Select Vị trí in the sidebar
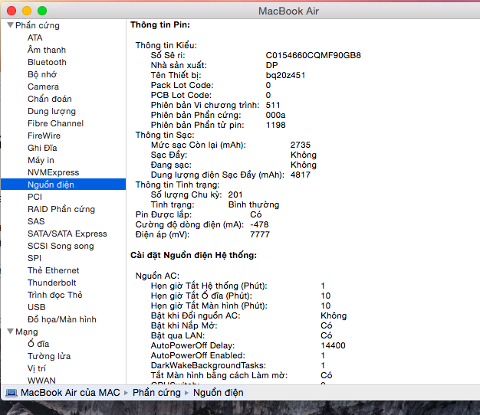The height and width of the screenshot is (415, 480). tap(37, 368)
